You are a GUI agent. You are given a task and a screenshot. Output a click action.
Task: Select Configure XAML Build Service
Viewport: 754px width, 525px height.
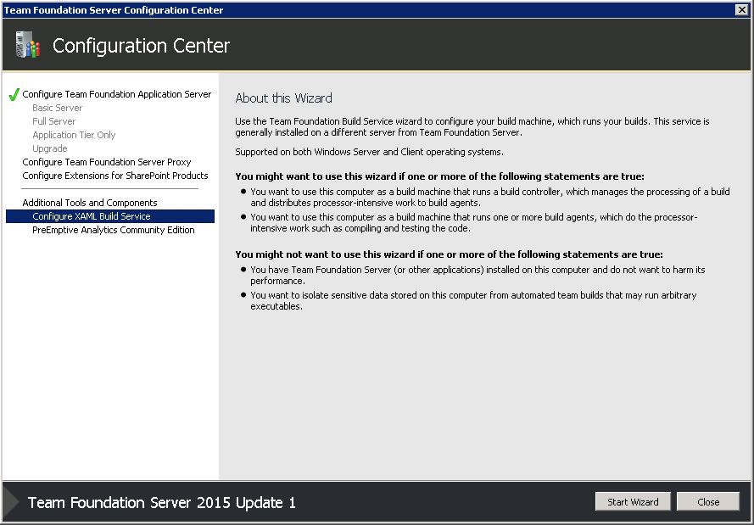[x=110, y=216]
